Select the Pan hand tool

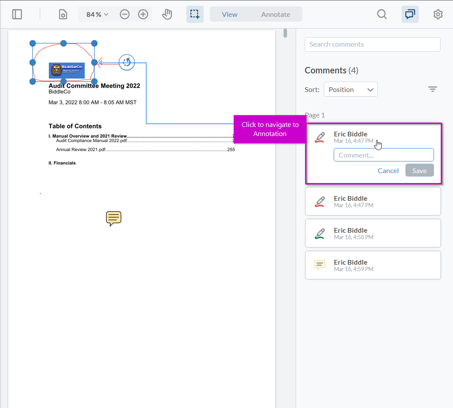click(x=167, y=14)
